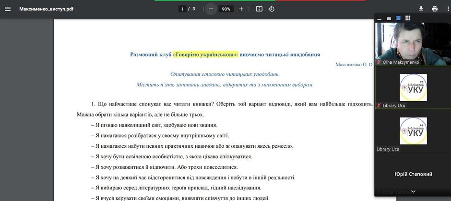Click the fit to page icon
Viewport: 451px width, 201px height.
tap(259, 9)
